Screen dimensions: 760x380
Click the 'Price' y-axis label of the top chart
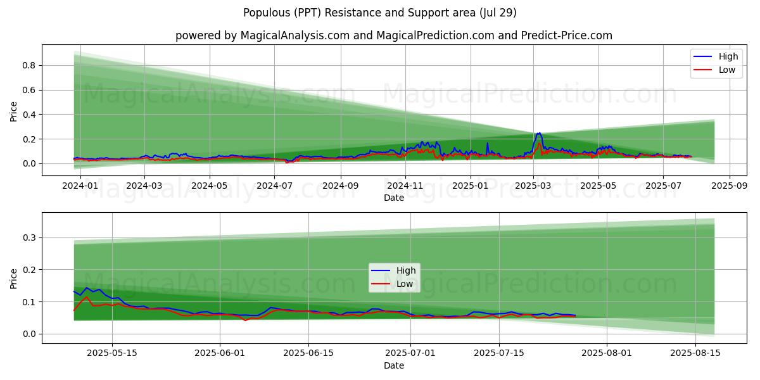[13, 110]
